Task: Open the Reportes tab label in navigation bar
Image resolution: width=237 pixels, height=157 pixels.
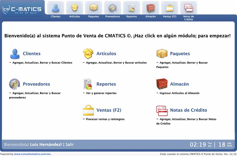Action: [131, 17]
